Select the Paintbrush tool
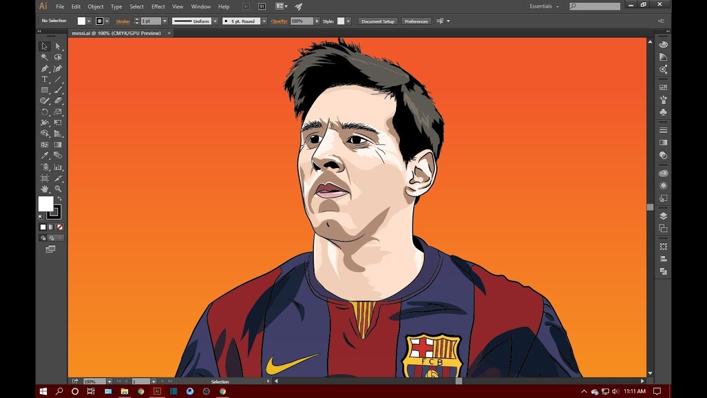 (58, 90)
